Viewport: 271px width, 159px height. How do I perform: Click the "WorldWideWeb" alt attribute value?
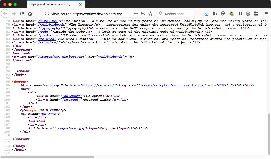pos(110,57)
